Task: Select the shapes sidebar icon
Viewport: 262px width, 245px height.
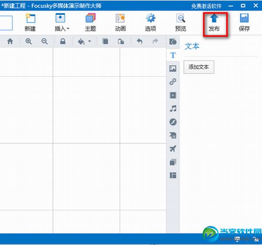Action: point(173,41)
